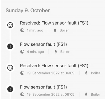Click the smiley icon of the newest resolved fault
The height and width of the screenshot is (99, 105).
(10, 25)
